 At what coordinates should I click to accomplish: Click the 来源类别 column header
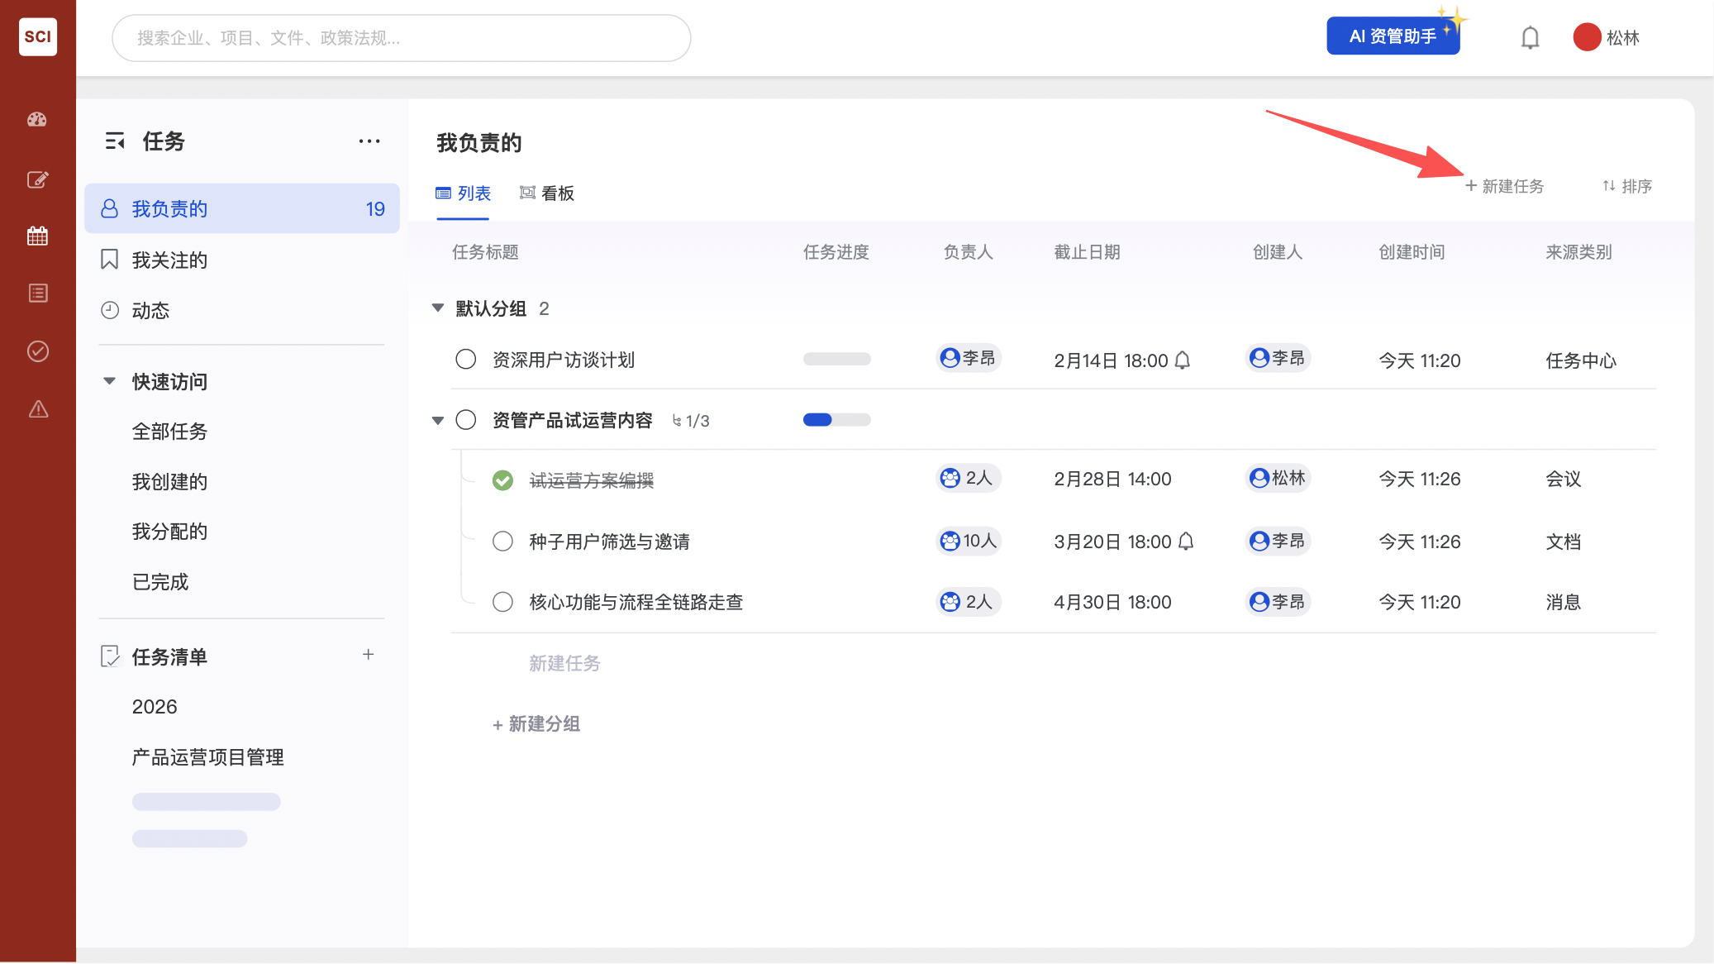click(1578, 252)
